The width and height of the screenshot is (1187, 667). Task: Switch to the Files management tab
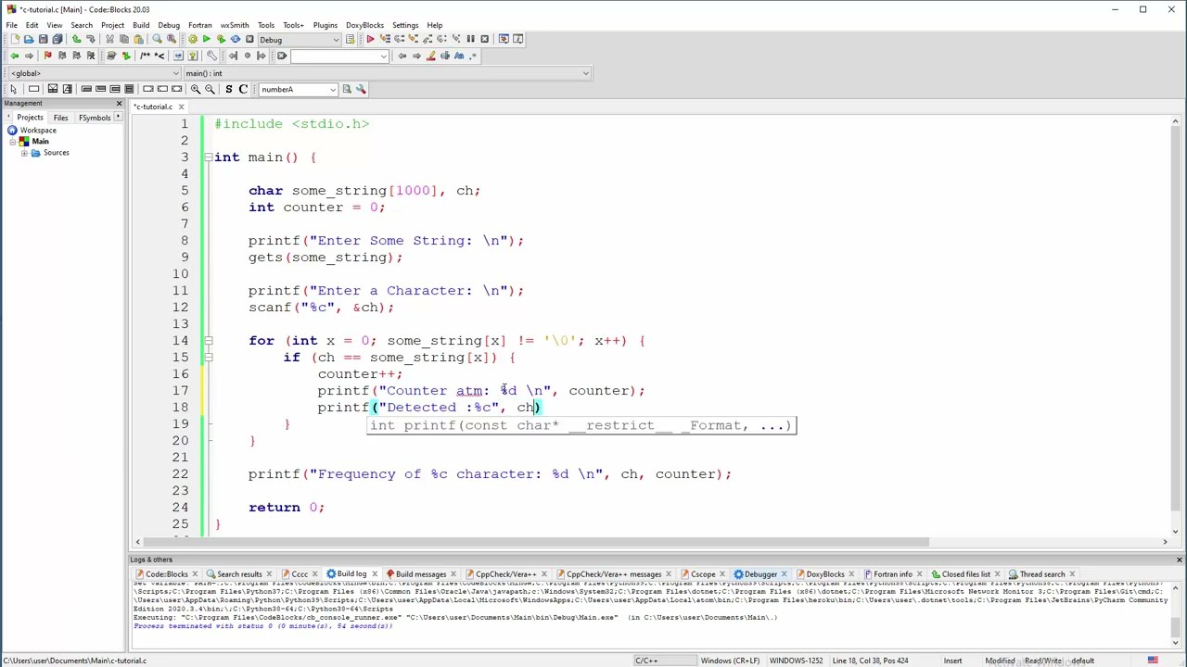click(x=60, y=118)
